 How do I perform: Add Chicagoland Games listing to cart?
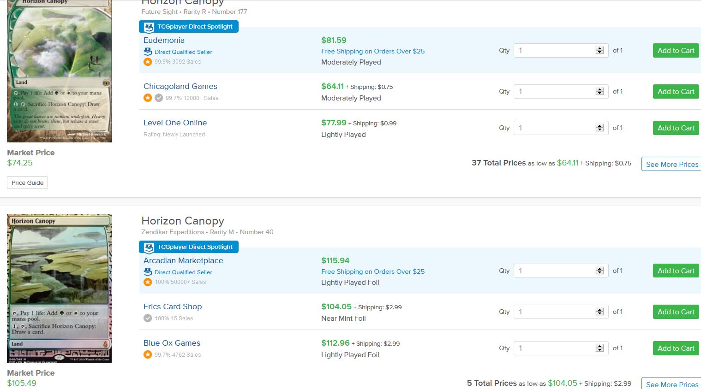click(x=676, y=92)
